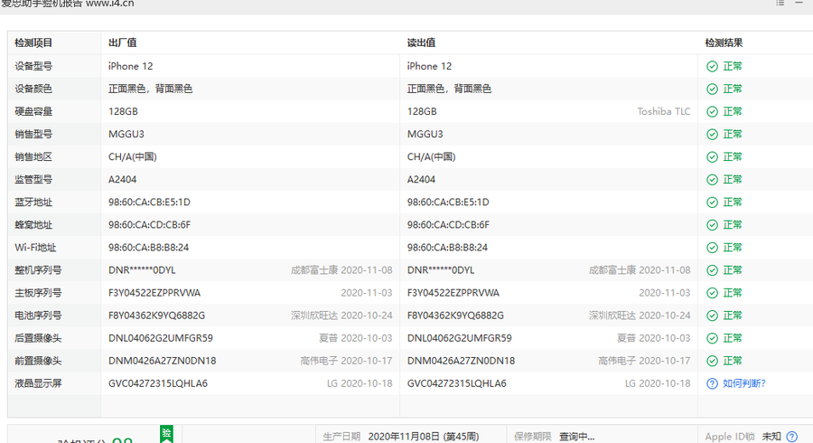Click factory value MGGU3 in 出厂值 column
Image resolution: width=813 pixels, height=443 pixels.
pyautogui.click(x=126, y=135)
